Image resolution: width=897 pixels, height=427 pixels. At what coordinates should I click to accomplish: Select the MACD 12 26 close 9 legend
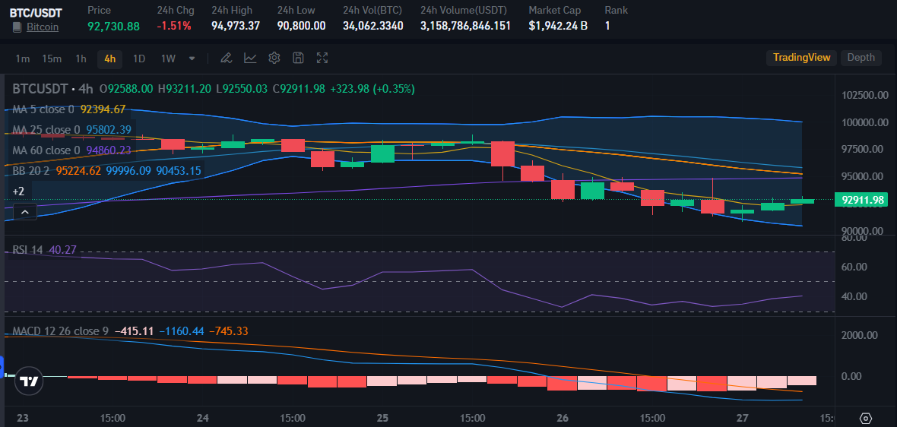61,331
